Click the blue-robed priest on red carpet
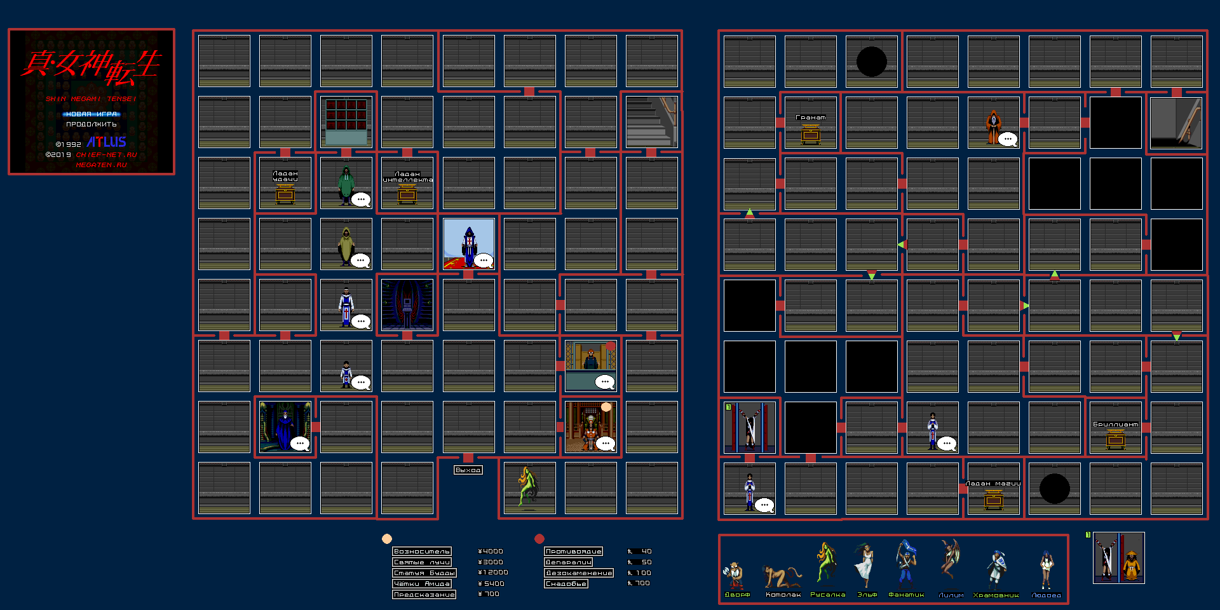 [x=469, y=244]
